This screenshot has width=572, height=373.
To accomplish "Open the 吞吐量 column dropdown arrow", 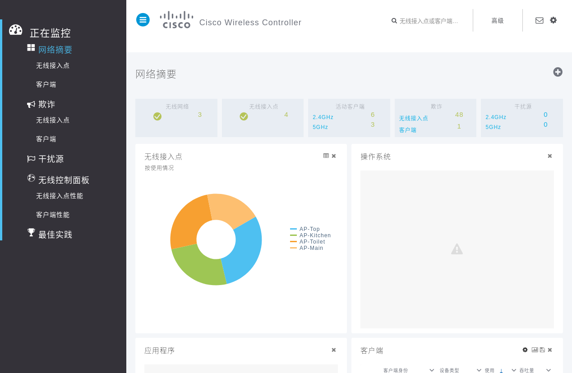I will [x=549, y=370].
